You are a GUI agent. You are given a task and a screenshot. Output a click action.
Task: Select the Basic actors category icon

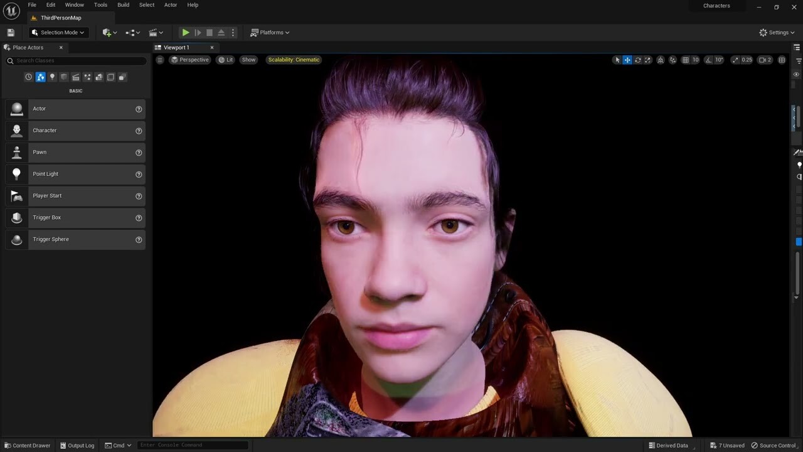point(40,77)
